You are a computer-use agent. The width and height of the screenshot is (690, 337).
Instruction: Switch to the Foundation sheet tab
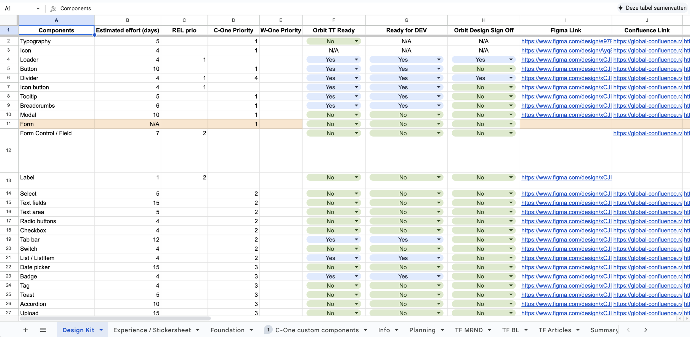[x=227, y=330]
